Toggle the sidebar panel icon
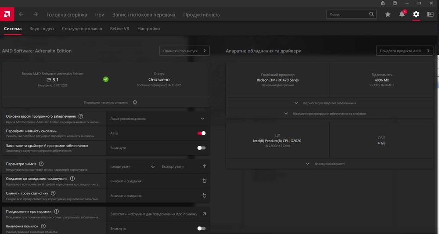 pos(430,14)
